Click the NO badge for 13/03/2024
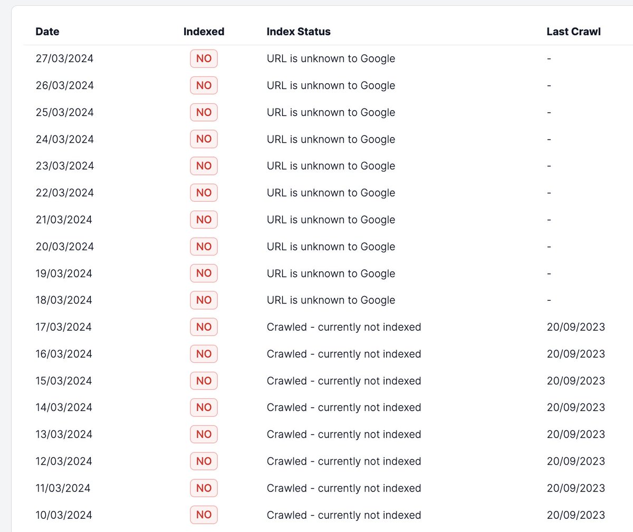The height and width of the screenshot is (532, 633). pyautogui.click(x=204, y=434)
